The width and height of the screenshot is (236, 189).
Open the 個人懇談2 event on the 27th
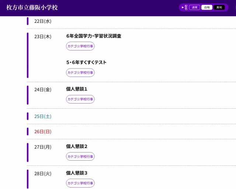77,147
